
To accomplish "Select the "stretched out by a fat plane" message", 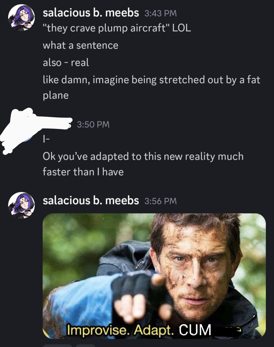I will pyautogui.click(x=151, y=88).
